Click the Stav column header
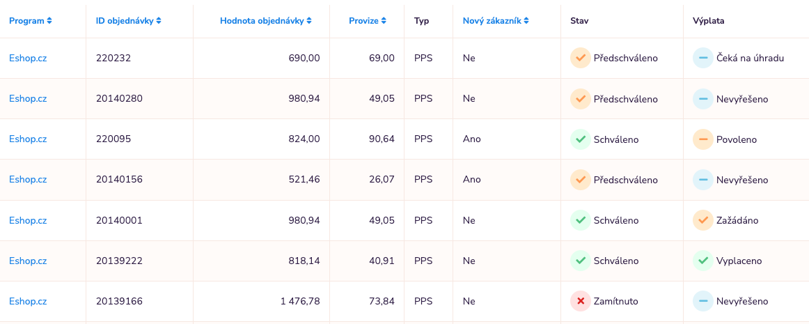Viewport: 809px width, 324px height. 579,21
